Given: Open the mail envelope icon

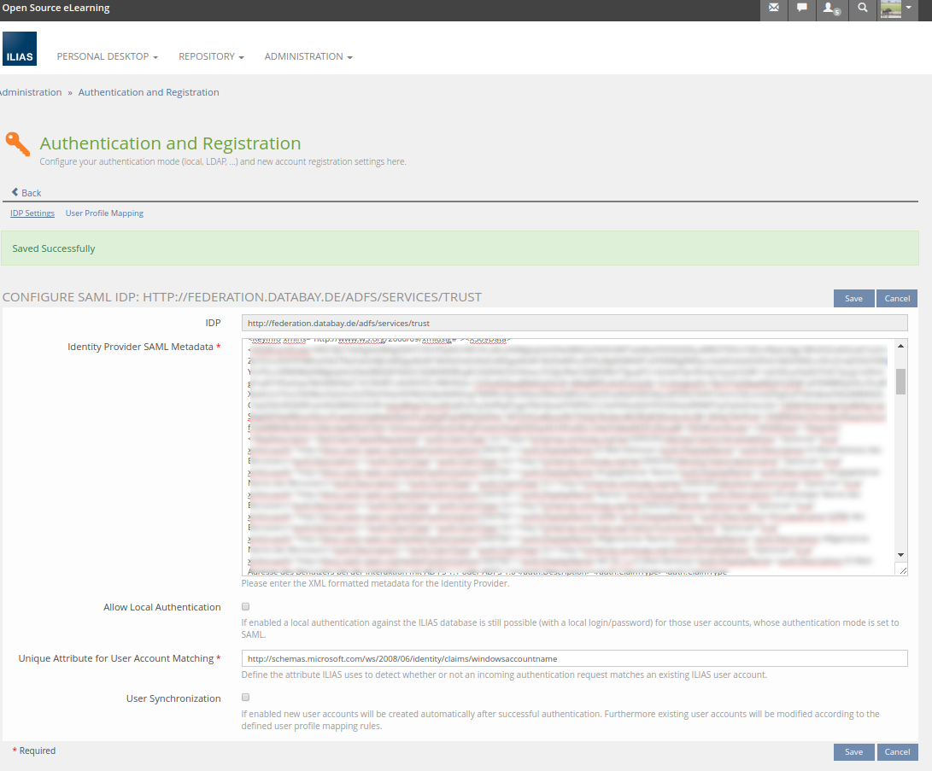Looking at the screenshot, I should [773, 9].
